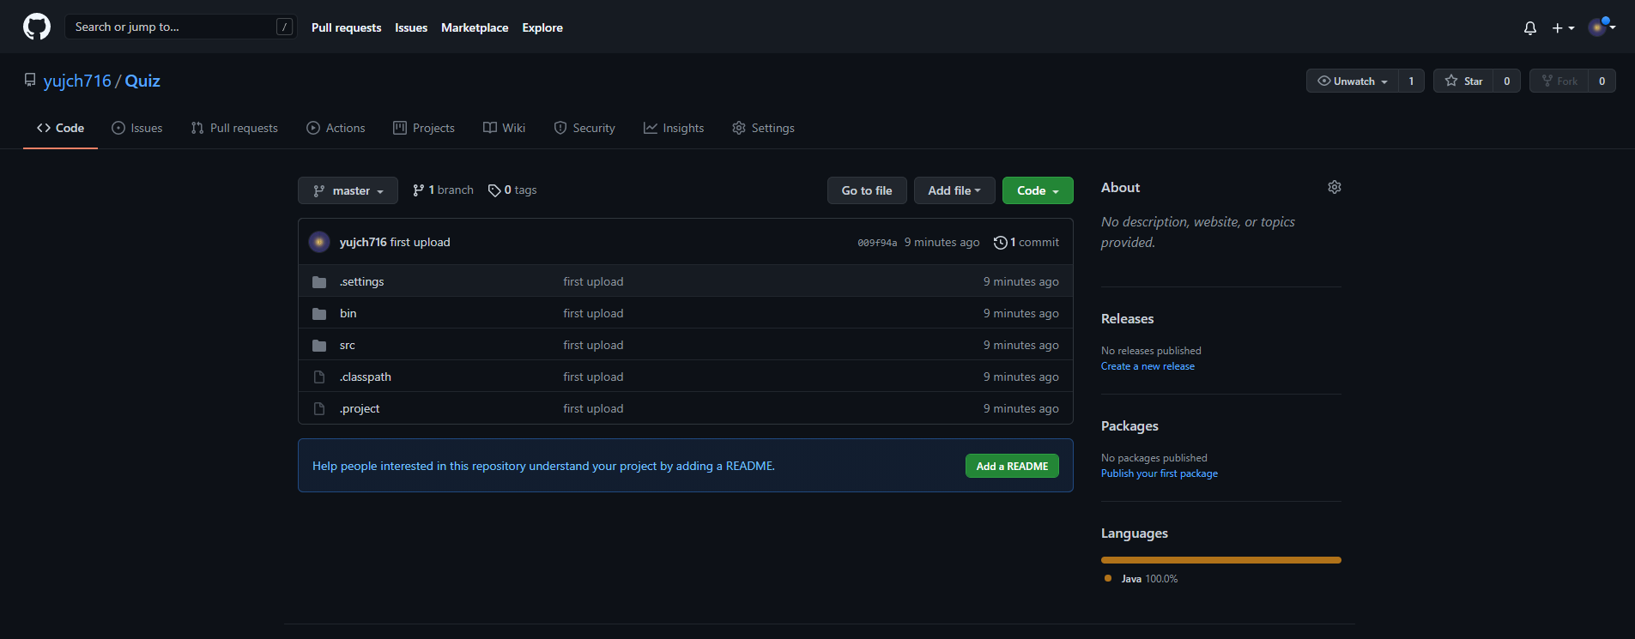The width and height of the screenshot is (1635, 639).
Task: Star the Quiz repository
Action: click(x=1463, y=81)
